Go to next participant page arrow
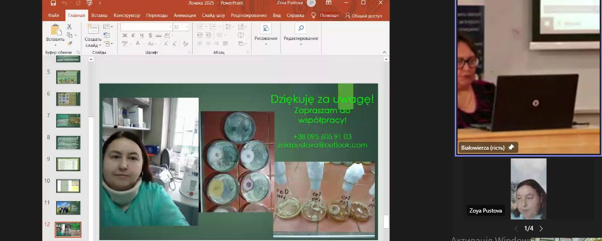Viewport: 602px width, 241px height. [541, 228]
